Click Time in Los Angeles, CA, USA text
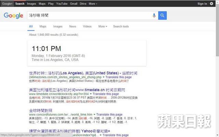The height and width of the screenshot is (137, 219). (55, 60)
